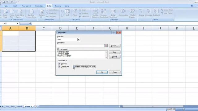Click the Remove Duplicates icon

click(x=103, y=11)
